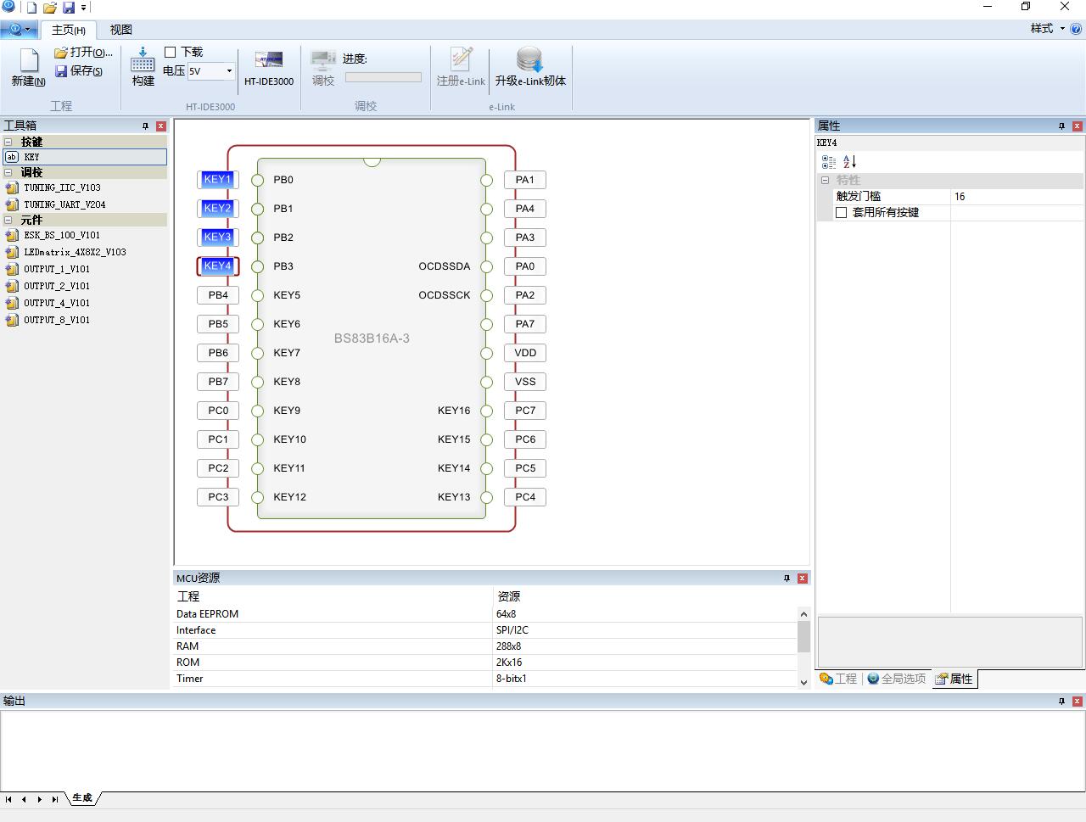Select the KEY2 pin label
This screenshot has height=822, width=1086.
218,209
